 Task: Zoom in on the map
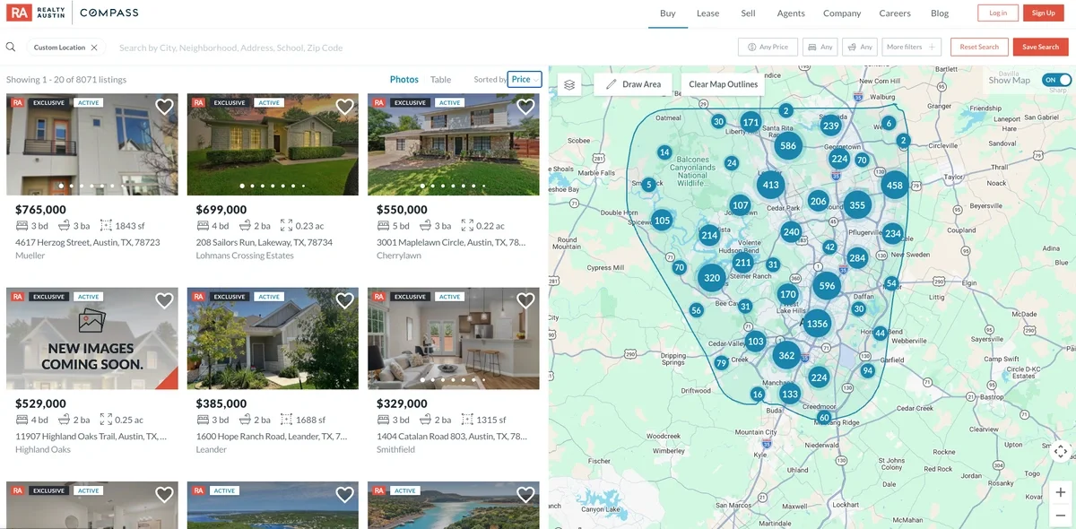(1061, 492)
